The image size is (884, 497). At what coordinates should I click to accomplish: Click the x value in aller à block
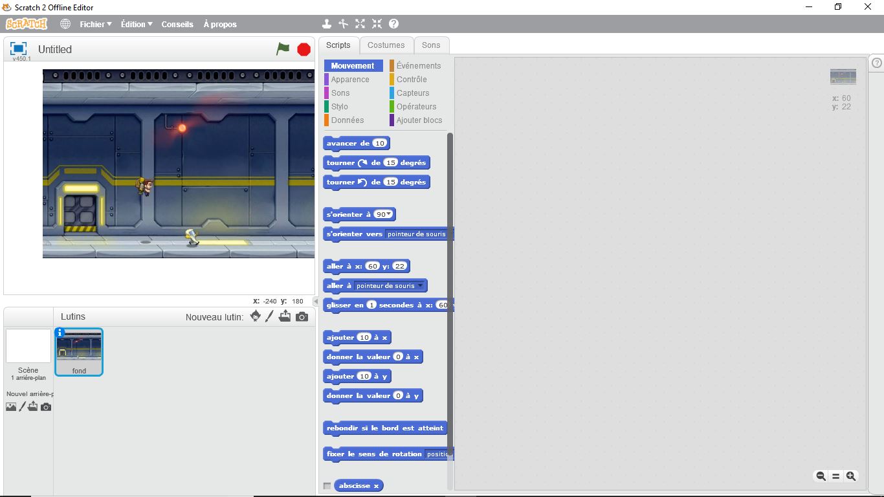coord(372,267)
